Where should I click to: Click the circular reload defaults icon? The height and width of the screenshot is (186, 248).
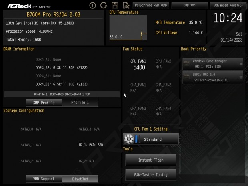point(104,5)
